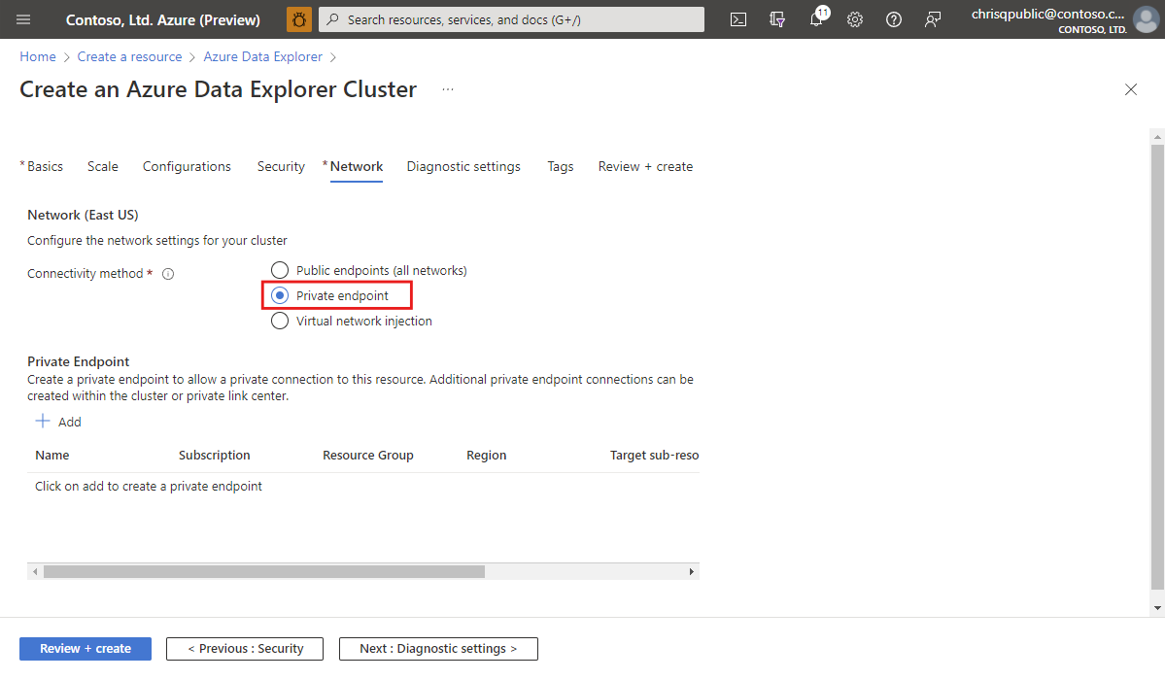
Task: View Azure notifications bell
Action: tap(816, 19)
